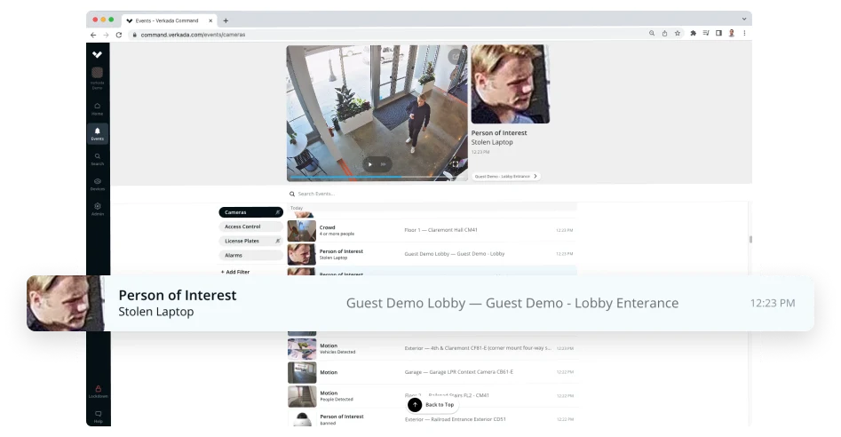Open the Floor 1 — Claremont Hall CM41 location
Image resolution: width=841 pixels, height=437 pixels.
(x=440, y=230)
